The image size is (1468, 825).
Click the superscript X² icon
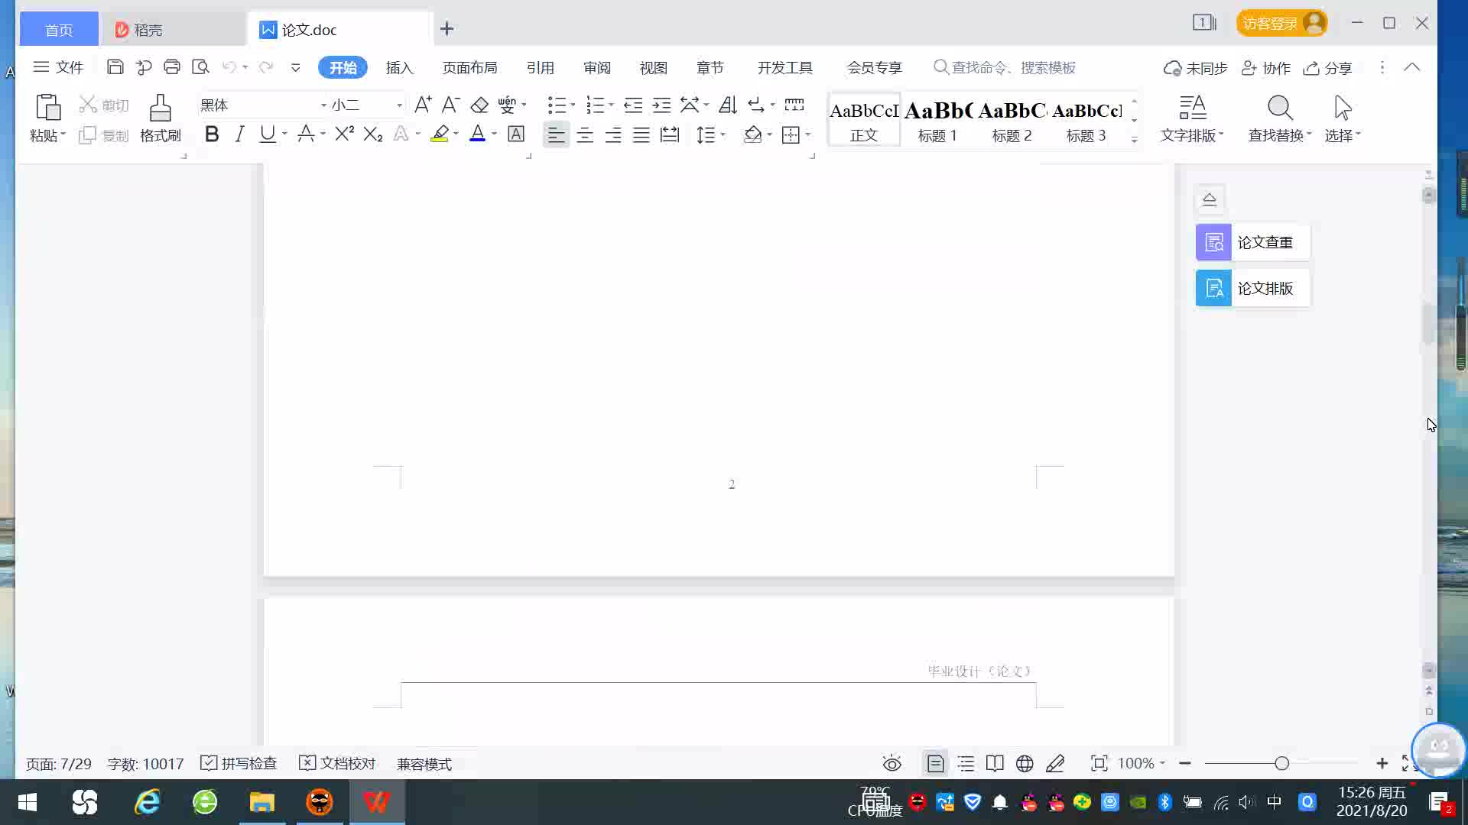[344, 134]
